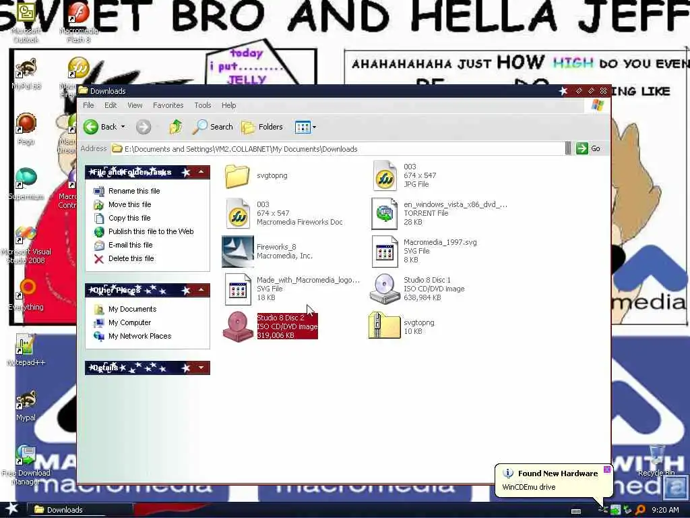Click the Found New Hardware notification balloon
The width and height of the screenshot is (690, 518).
tap(554, 480)
